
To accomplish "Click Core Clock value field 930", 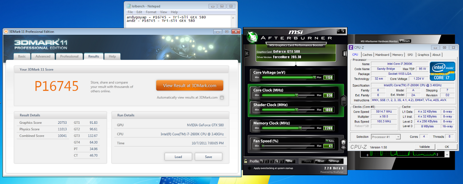I will click(x=328, y=95).
